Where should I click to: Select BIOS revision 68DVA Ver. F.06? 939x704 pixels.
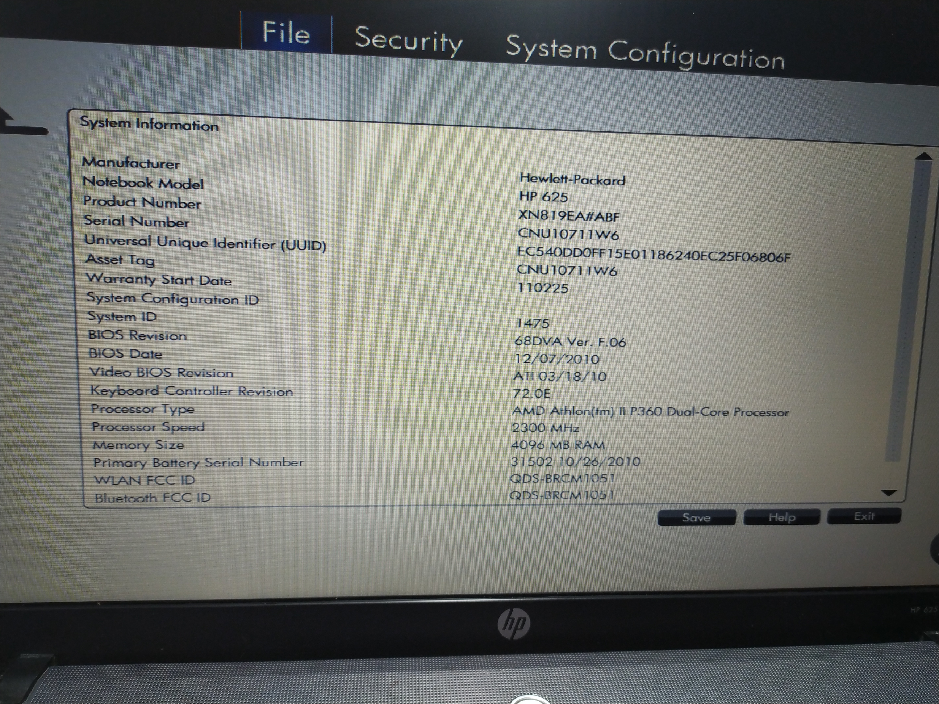click(x=570, y=341)
